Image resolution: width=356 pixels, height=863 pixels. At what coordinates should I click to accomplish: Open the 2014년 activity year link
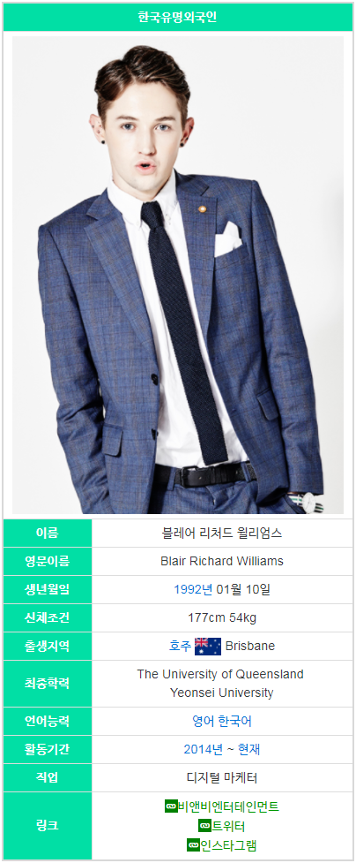203,749
